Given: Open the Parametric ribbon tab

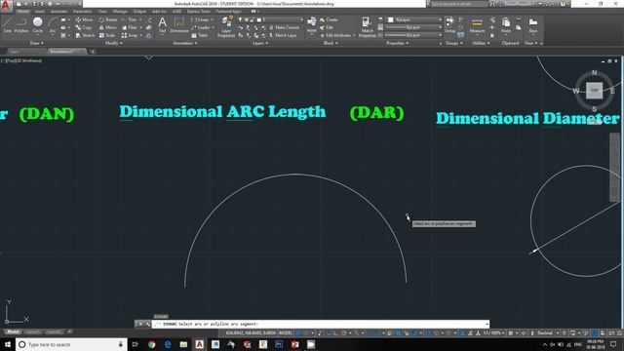Looking at the screenshot, I should (x=82, y=12).
